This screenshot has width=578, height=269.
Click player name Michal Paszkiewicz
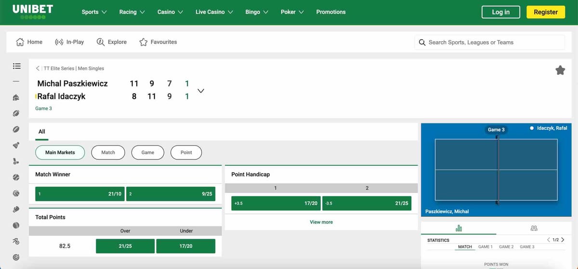[x=73, y=84]
